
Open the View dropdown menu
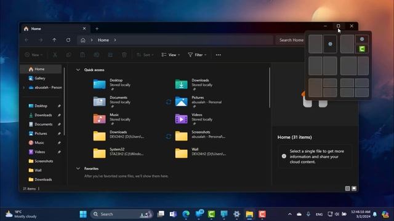tap(171, 55)
